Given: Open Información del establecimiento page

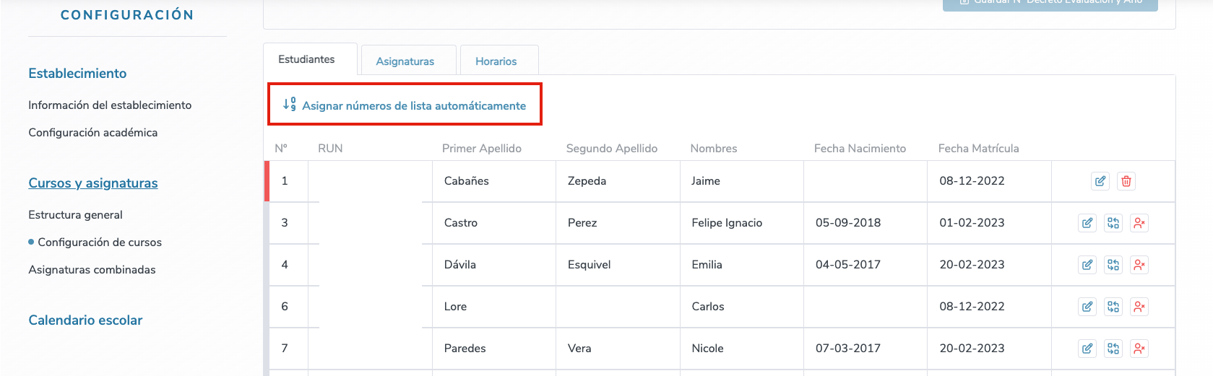Looking at the screenshot, I should [110, 105].
